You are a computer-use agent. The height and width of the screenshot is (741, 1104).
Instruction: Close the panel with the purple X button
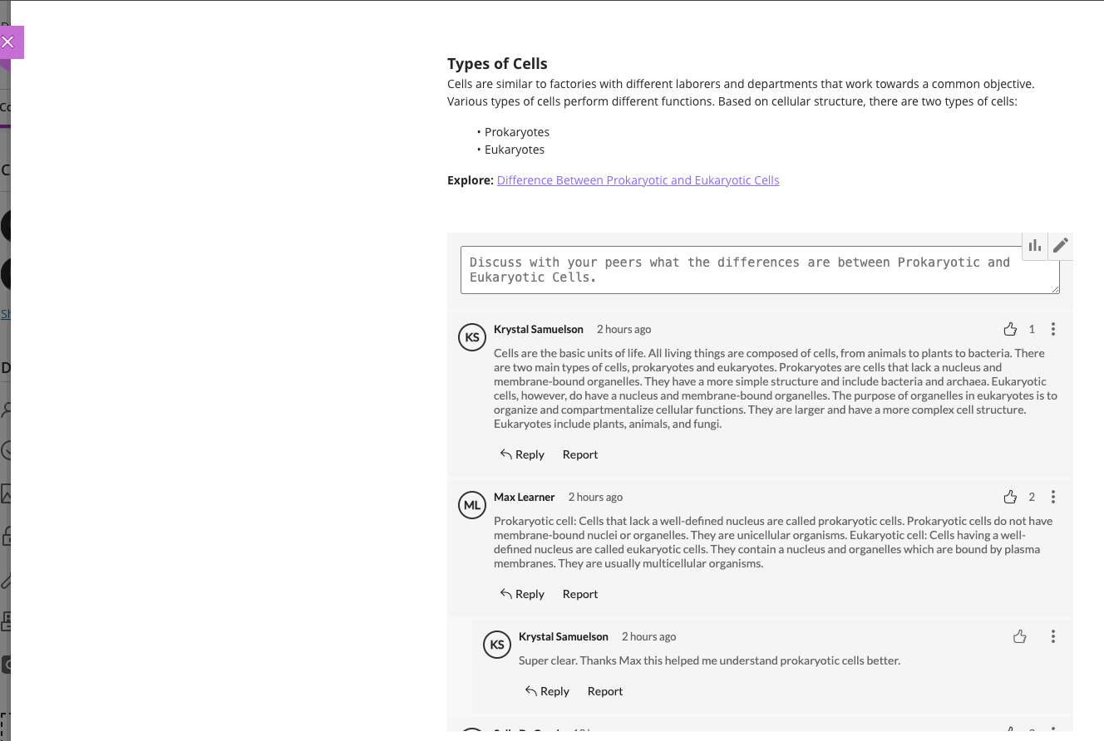(8, 42)
